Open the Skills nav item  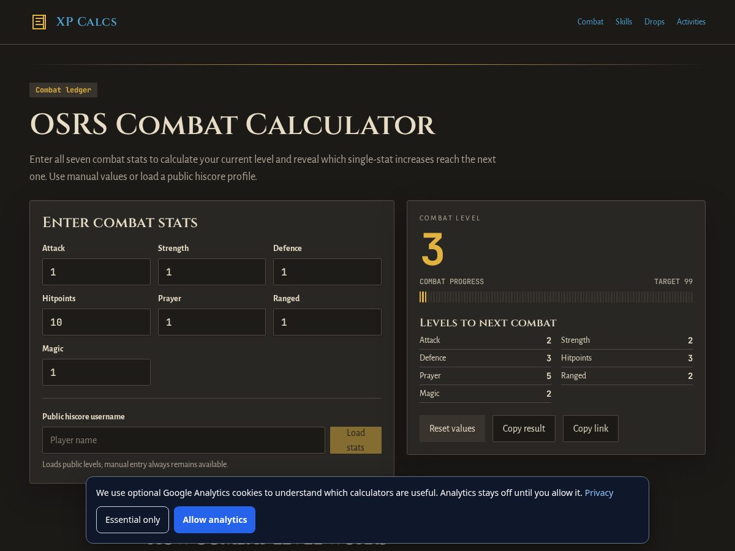click(x=624, y=21)
